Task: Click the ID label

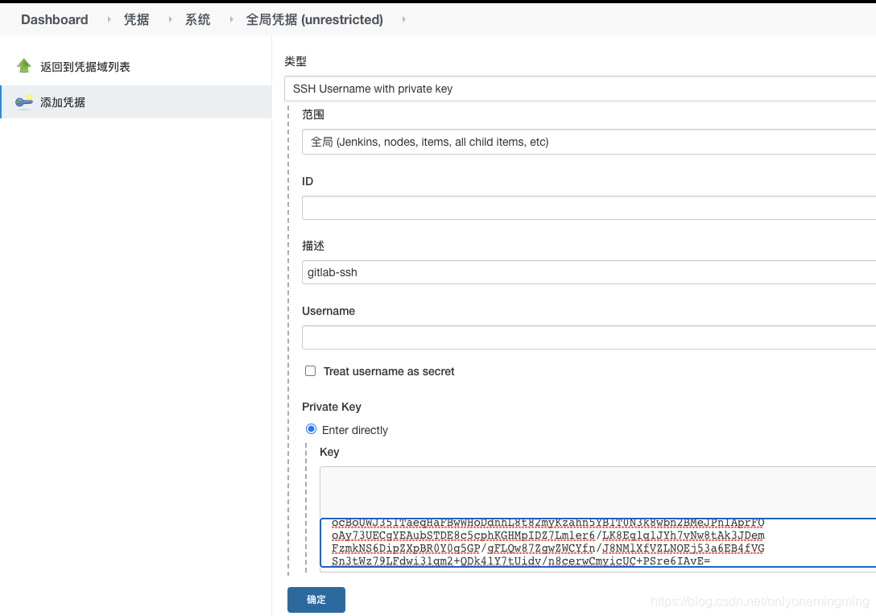Action: (x=308, y=181)
